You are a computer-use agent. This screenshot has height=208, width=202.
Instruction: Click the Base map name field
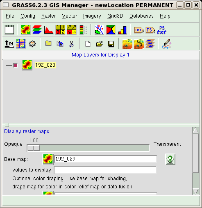pyautogui.click(x=105, y=159)
